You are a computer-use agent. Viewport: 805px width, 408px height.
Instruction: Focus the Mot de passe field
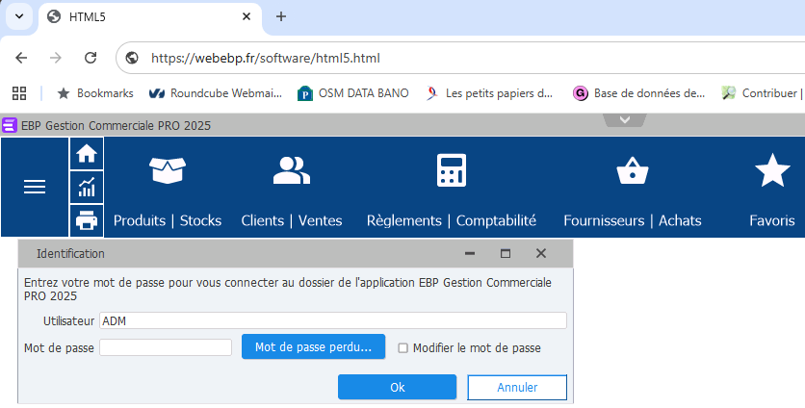[166, 347]
